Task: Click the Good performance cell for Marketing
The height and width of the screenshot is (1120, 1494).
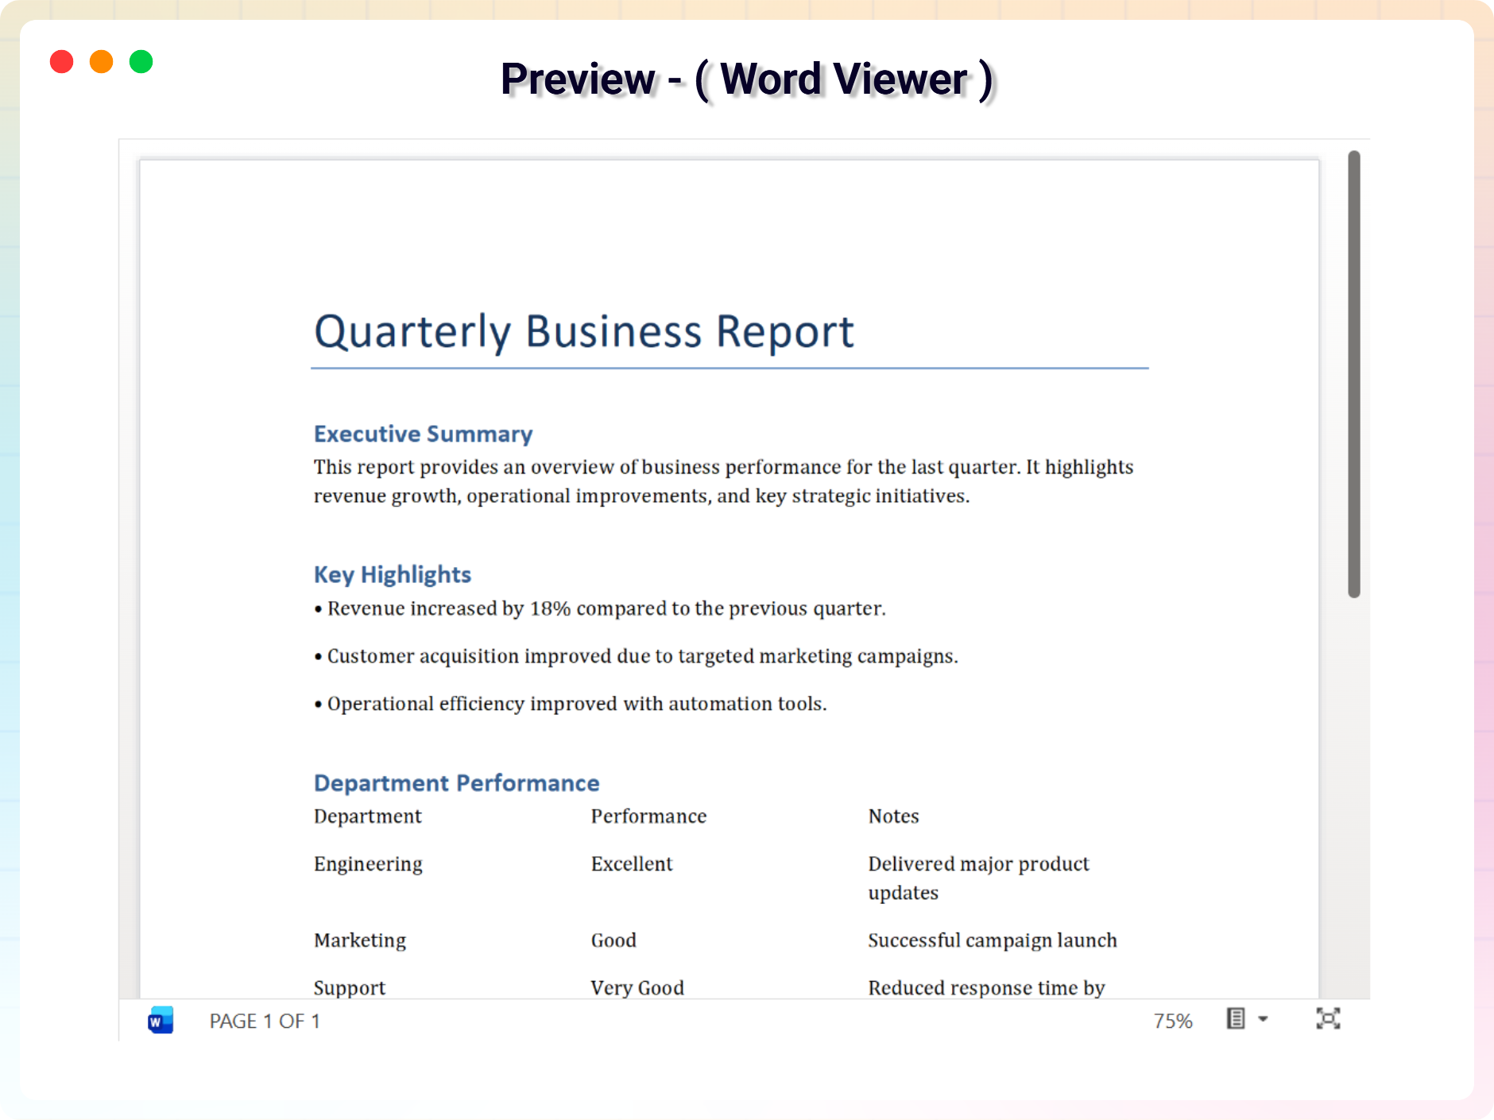Action: pos(613,940)
